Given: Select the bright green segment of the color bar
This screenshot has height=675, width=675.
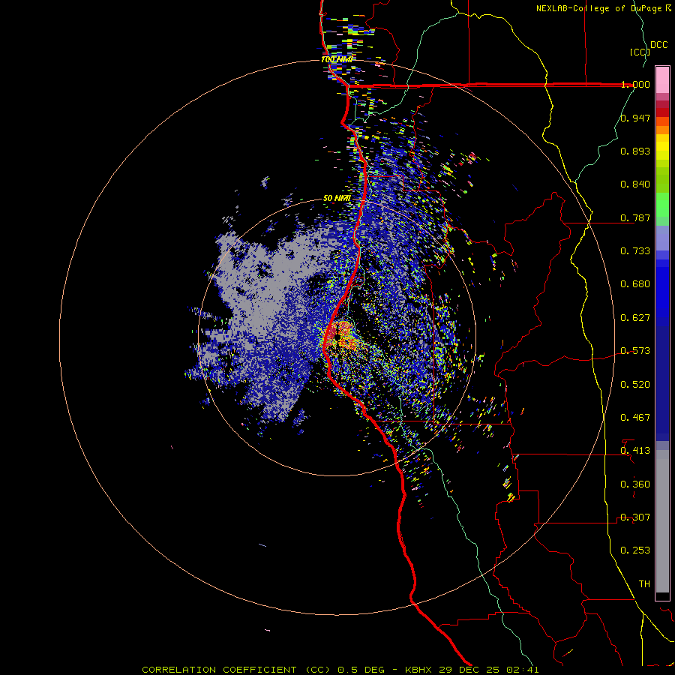Looking at the screenshot, I should 662,205.
